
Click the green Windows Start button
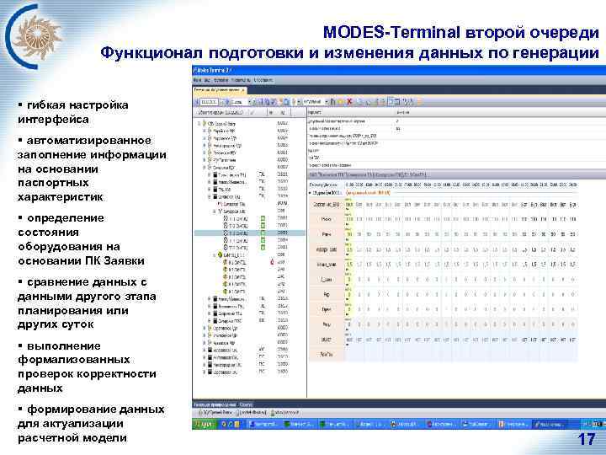point(204,424)
